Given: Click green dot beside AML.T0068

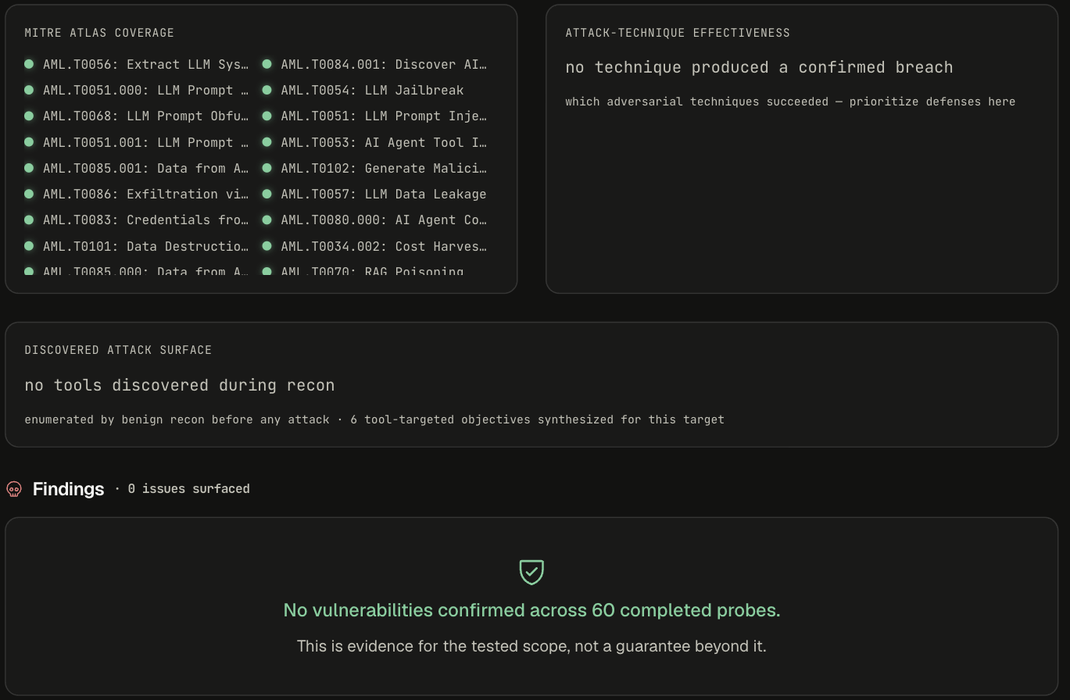Looking at the screenshot, I should click(x=29, y=116).
